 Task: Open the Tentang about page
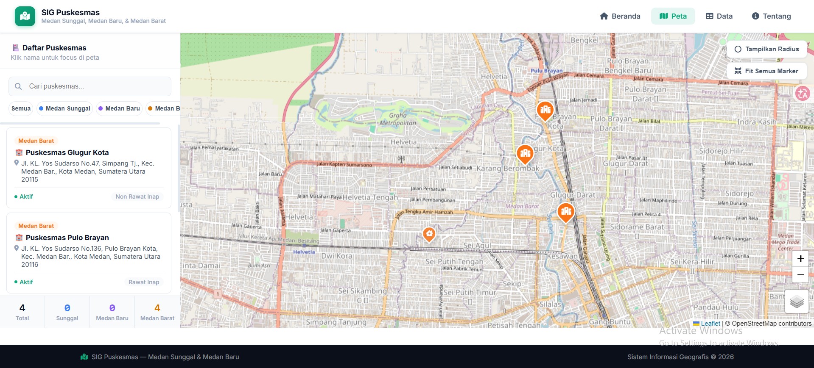(771, 16)
